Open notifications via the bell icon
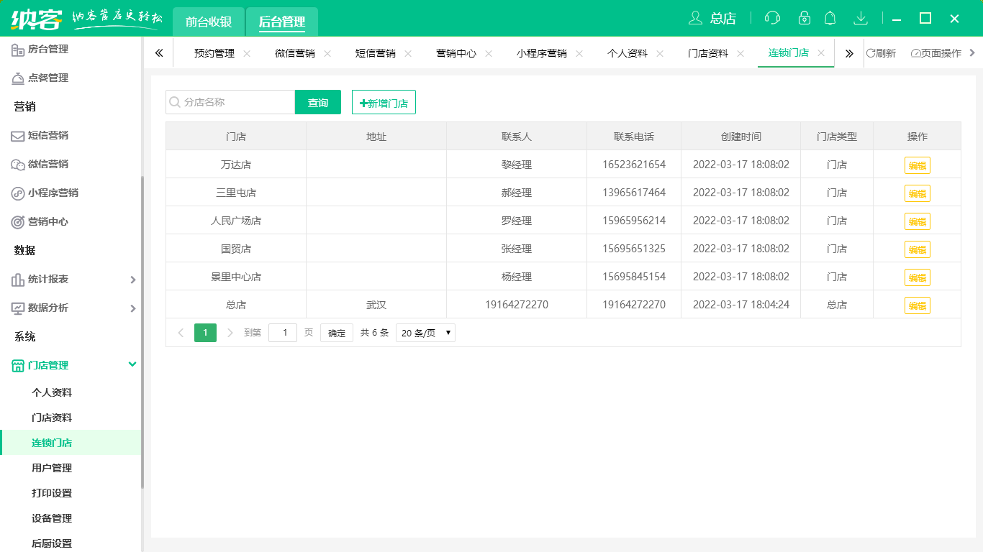The height and width of the screenshot is (552, 983). pos(830,18)
